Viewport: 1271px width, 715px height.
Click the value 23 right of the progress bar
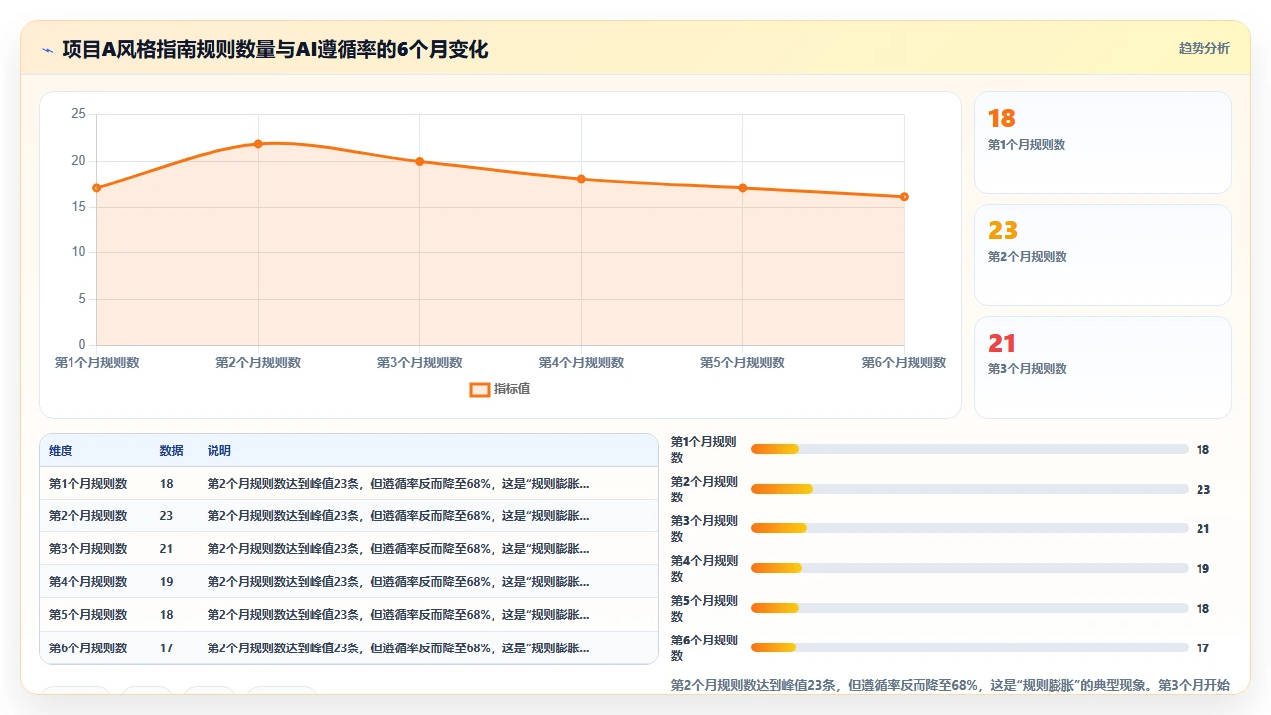pyautogui.click(x=1203, y=490)
